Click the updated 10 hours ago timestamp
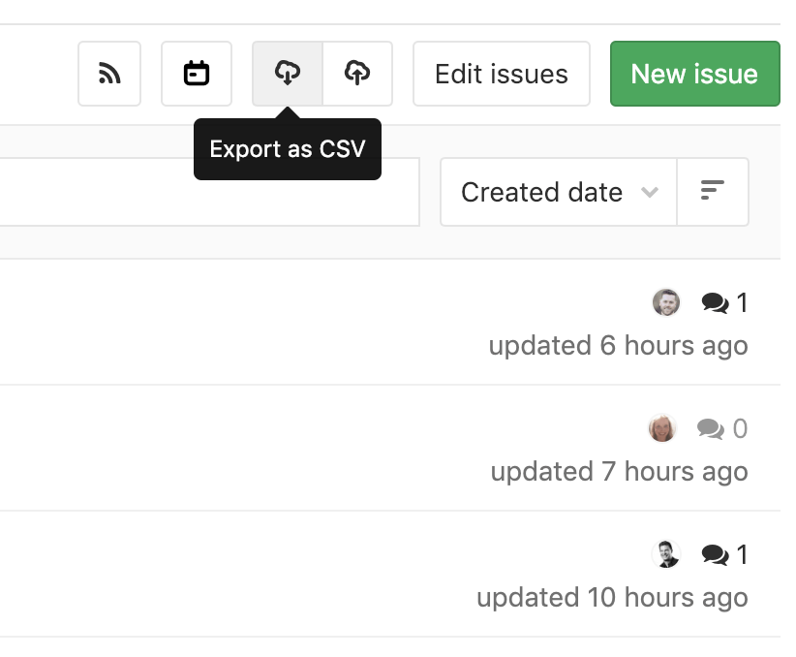The height and width of the screenshot is (657, 796). pyautogui.click(x=612, y=598)
